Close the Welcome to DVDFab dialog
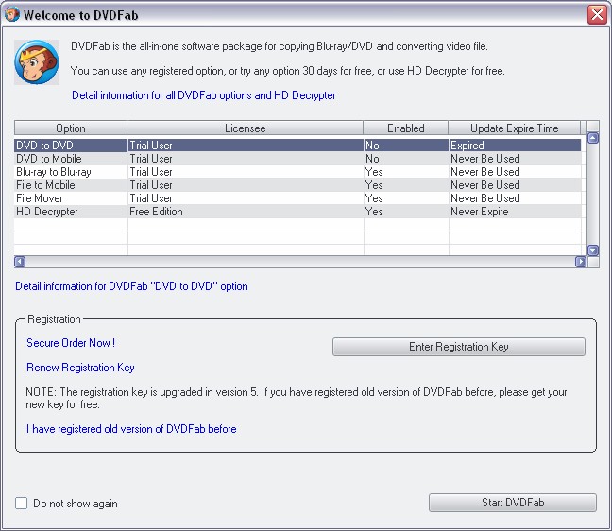The height and width of the screenshot is (531, 612). pyautogui.click(x=596, y=15)
